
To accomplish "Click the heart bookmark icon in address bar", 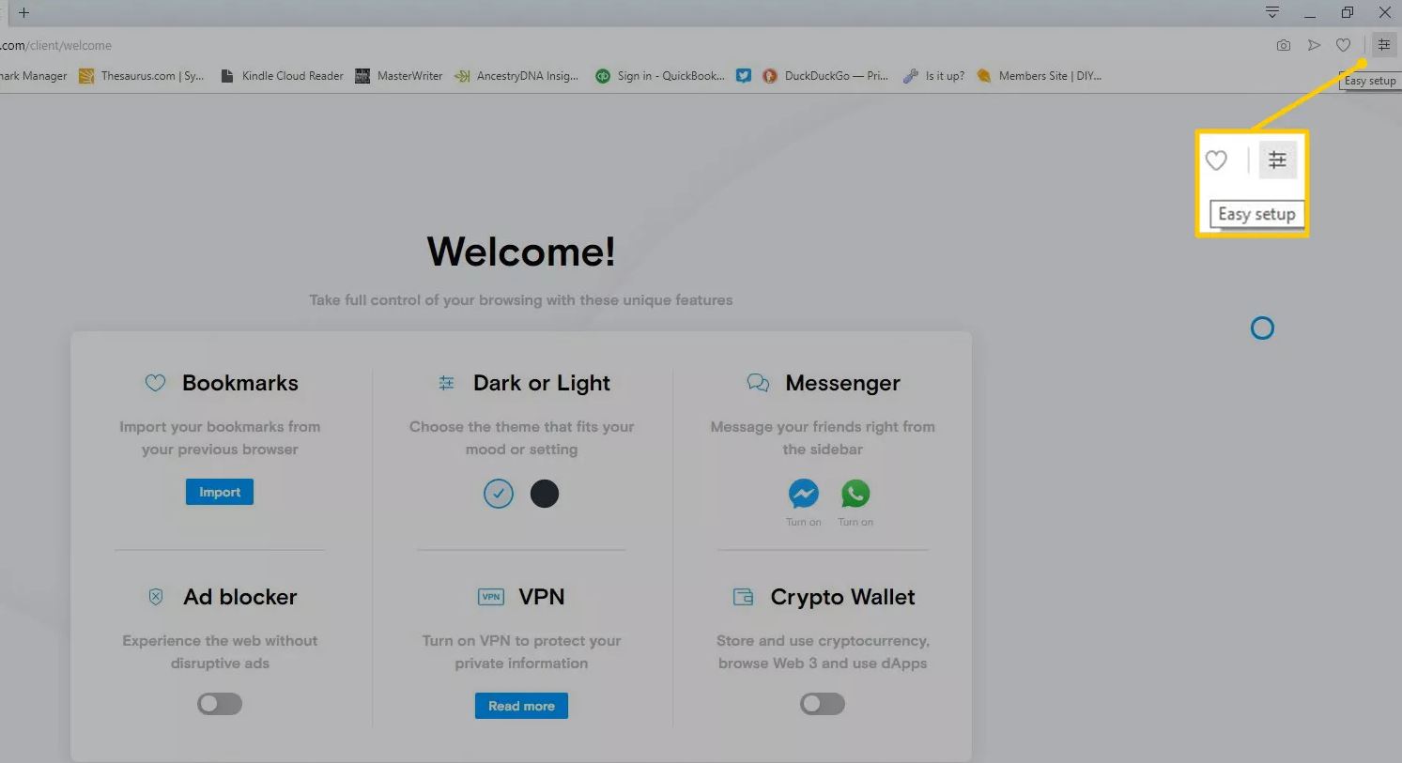I will pos(1344,45).
